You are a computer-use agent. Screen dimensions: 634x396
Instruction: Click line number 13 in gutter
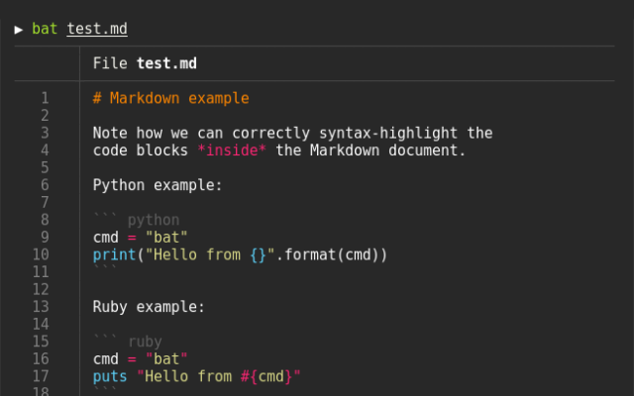coord(41,307)
